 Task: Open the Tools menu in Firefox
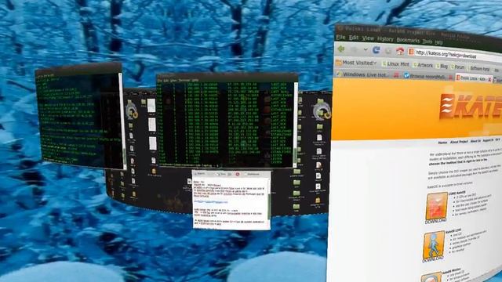coord(427,42)
